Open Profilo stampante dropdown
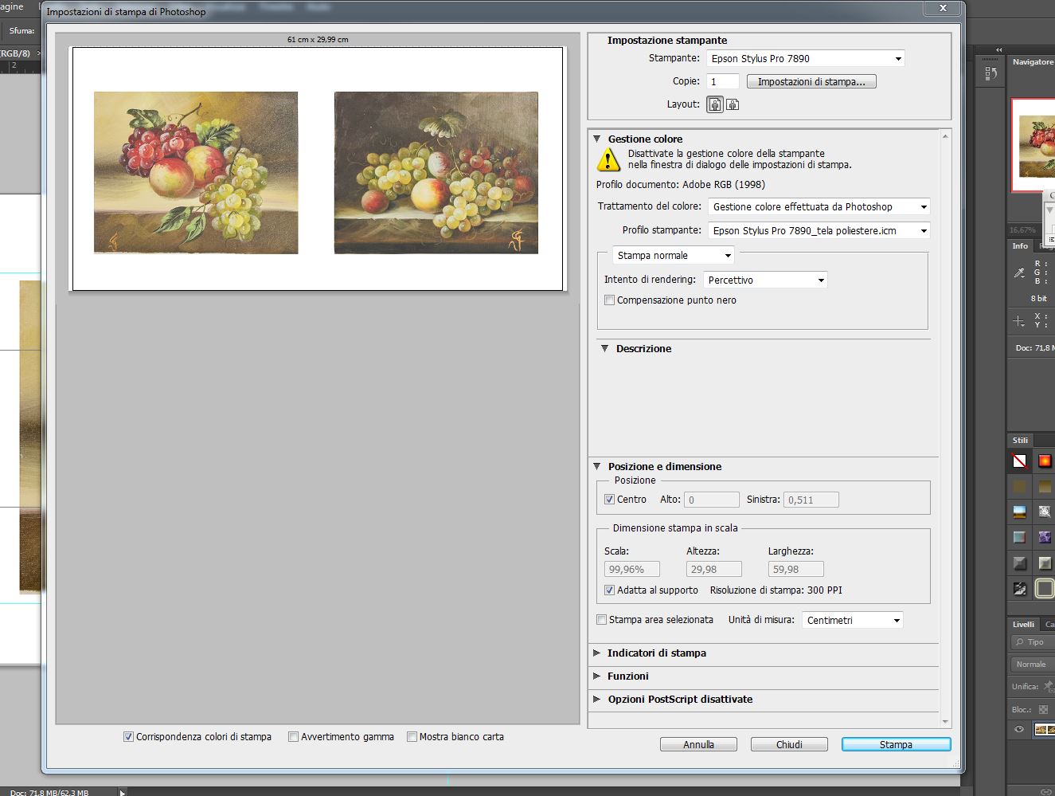 click(819, 231)
